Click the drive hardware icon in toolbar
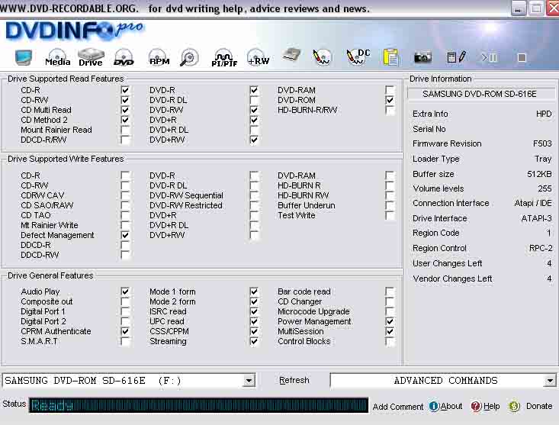This screenshot has height=425, width=559. [x=291, y=56]
